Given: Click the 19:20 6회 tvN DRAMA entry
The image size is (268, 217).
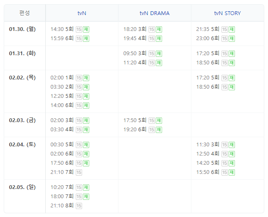Looking at the screenshot, I should 135,130.
